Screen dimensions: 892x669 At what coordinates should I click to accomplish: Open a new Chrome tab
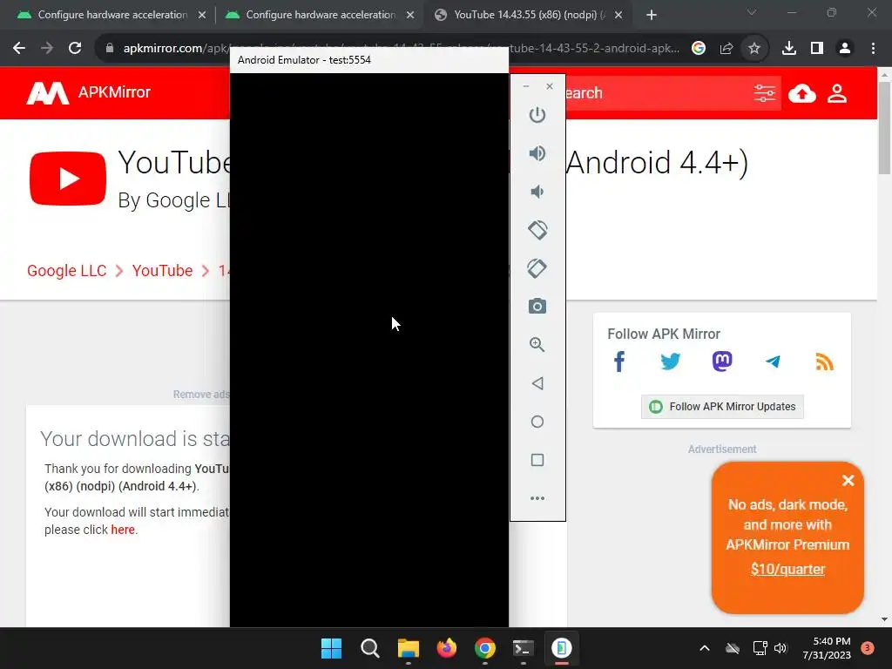click(x=652, y=16)
